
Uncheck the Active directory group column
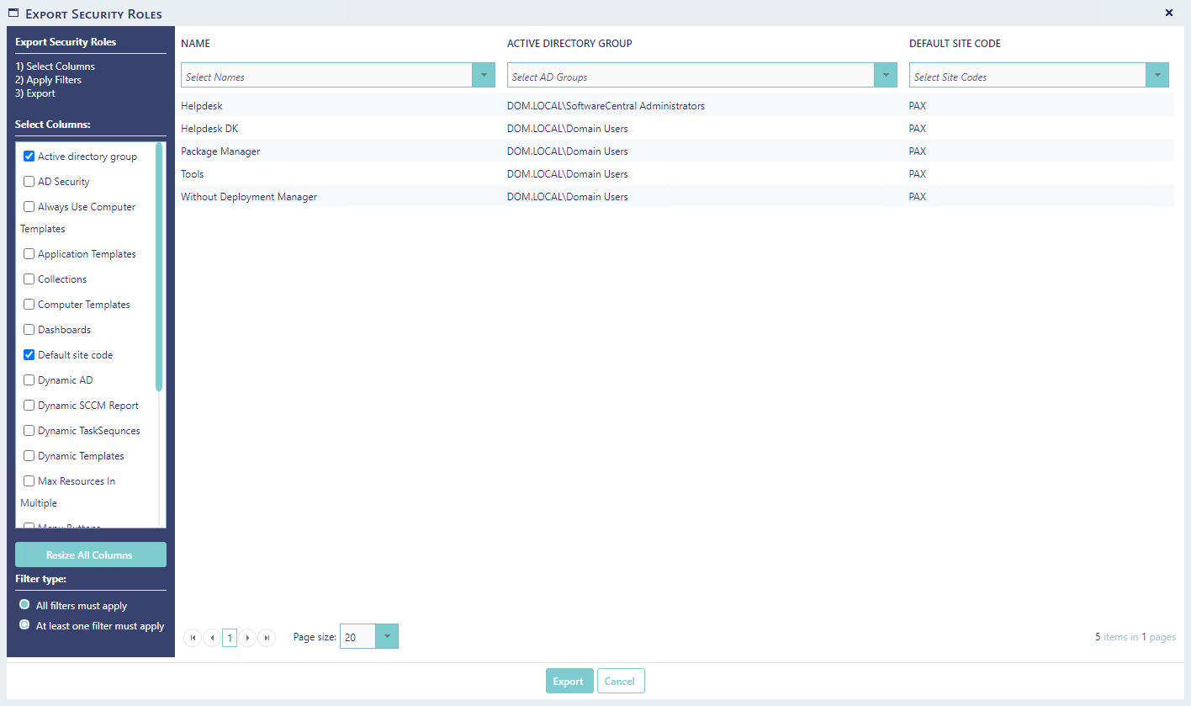(x=29, y=157)
